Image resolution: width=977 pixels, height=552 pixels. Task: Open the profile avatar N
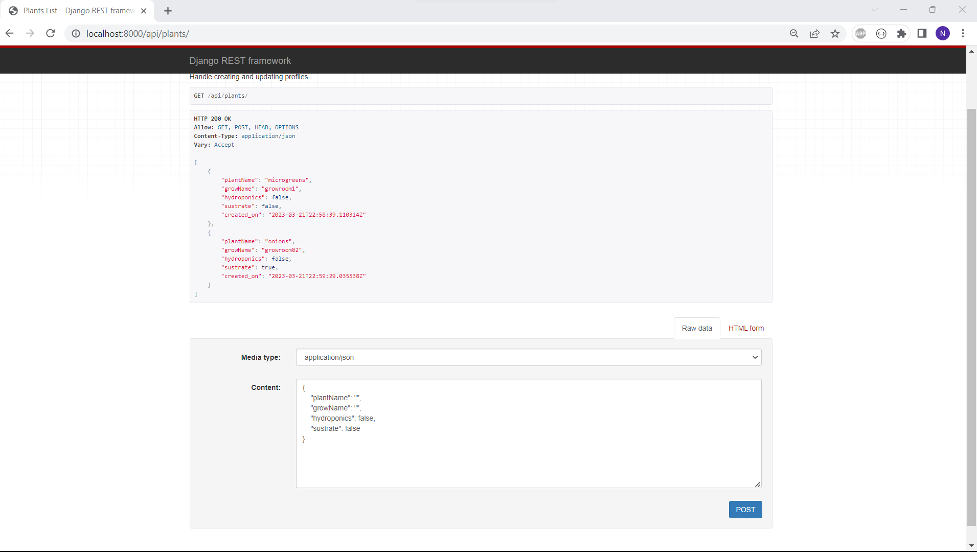(x=942, y=34)
